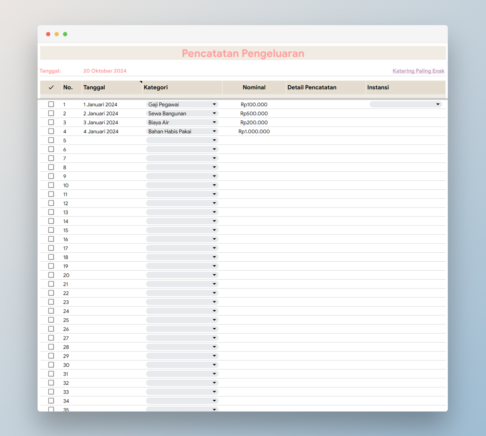486x436 pixels.
Task: Open the Katering Paling Enak link
Action: (x=418, y=71)
